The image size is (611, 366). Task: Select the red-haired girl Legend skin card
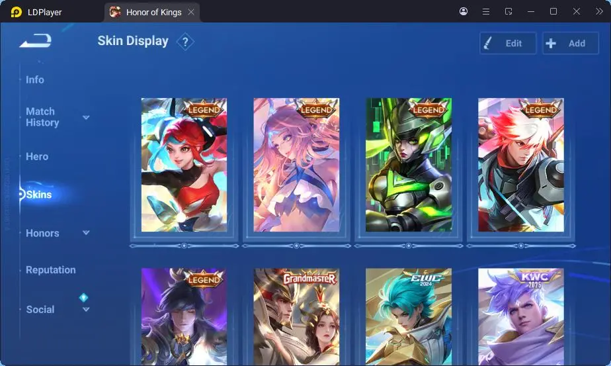point(184,165)
